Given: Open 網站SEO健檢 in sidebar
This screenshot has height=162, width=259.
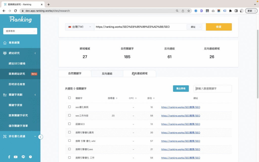Looking at the screenshot, I should tap(17, 64).
